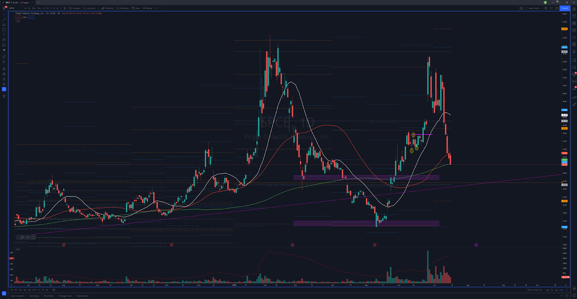Set date range to YTD
The width and height of the screenshot is (577, 299).
coord(34,290)
